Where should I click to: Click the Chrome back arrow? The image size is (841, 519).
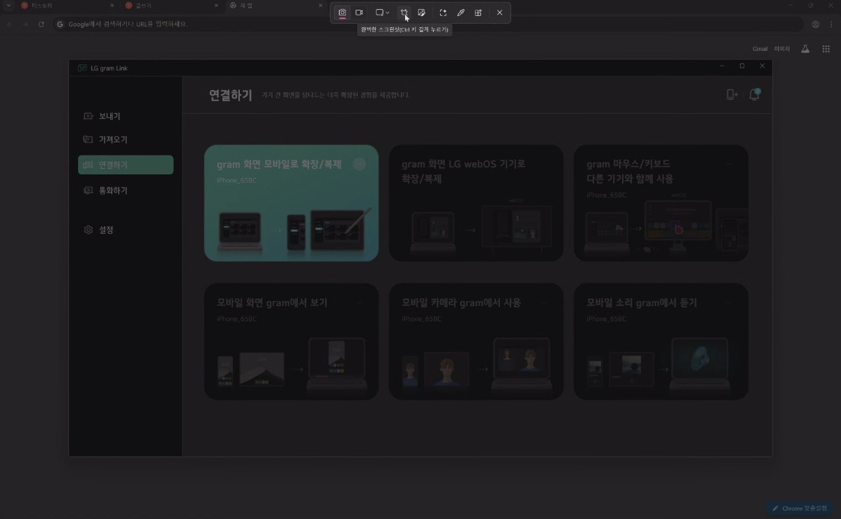pos(10,24)
